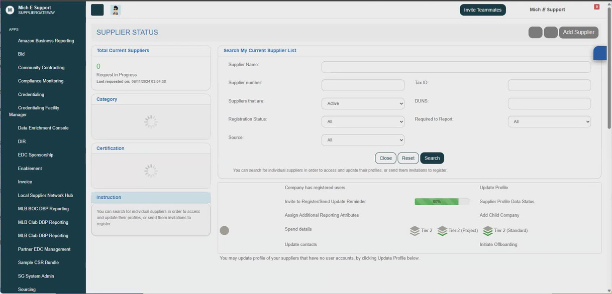
Task: Click the Tier 2 (Standard) layered icon
Action: point(487,230)
